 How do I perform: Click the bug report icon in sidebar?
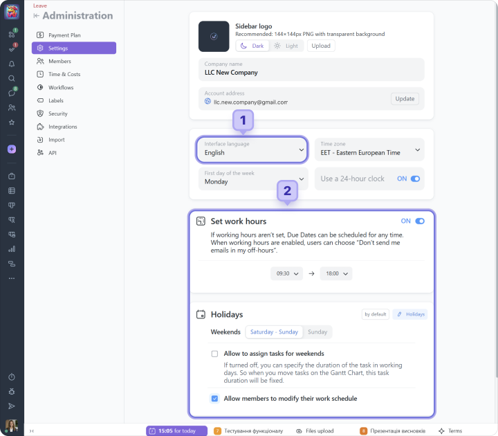pyautogui.click(x=12, y=392)
